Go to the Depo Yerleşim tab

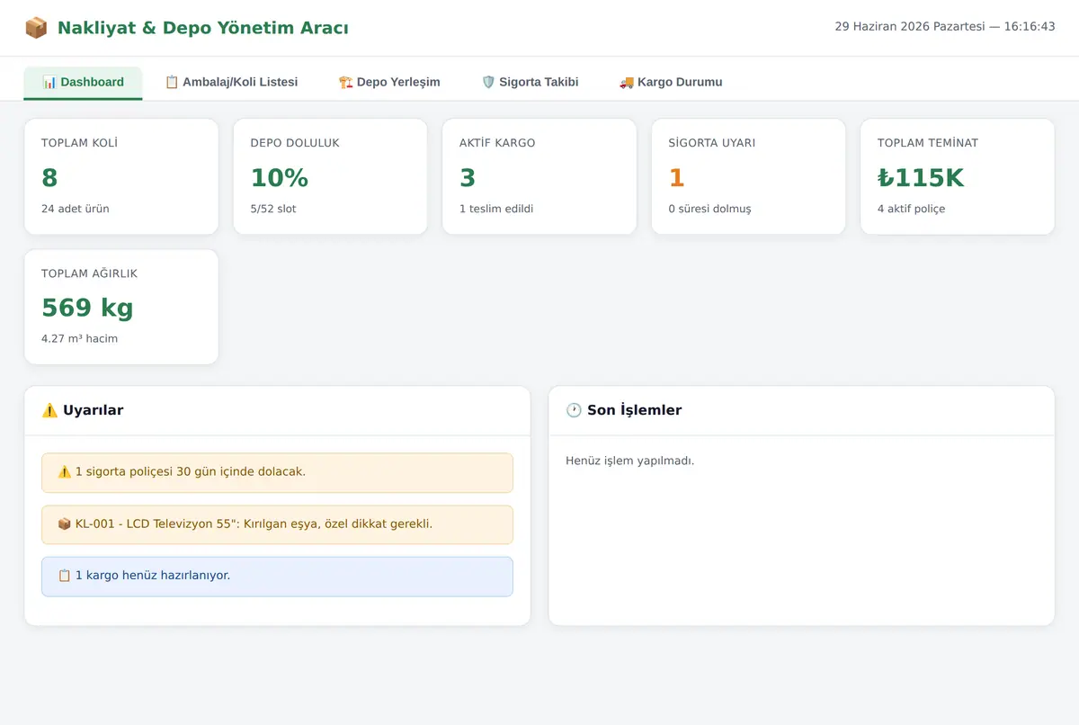[x=389, y=82]
